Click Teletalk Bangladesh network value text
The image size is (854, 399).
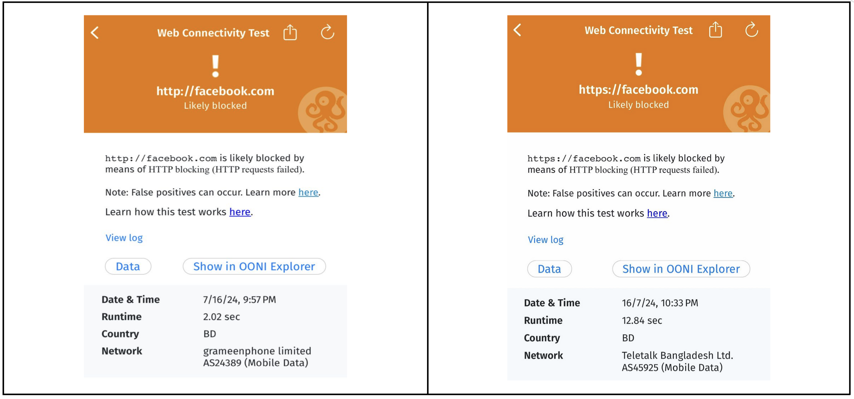pyautogui.click(x=677, y=355)
